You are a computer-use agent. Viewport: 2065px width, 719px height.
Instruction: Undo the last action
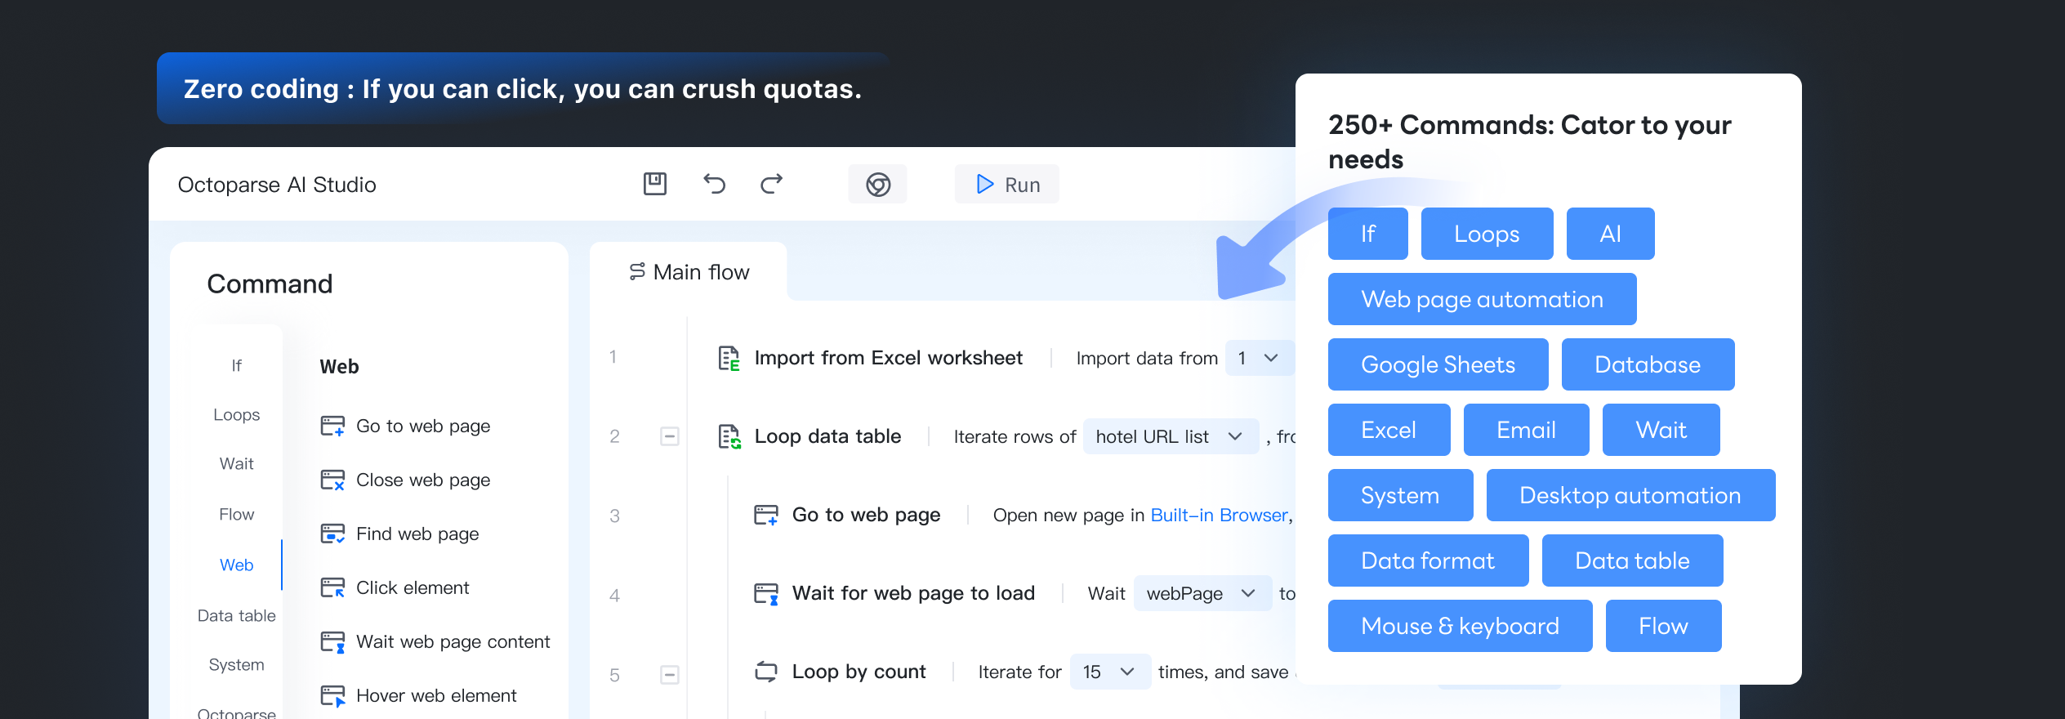[714, 184]
